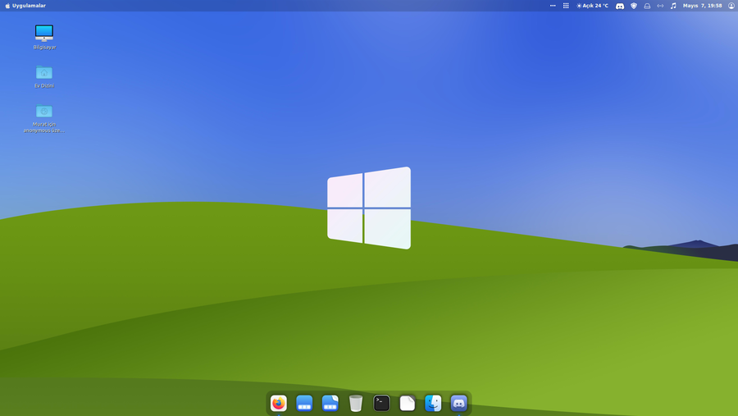Viewport: 738px width, 416px height.
Task: Open Firefox from the dock
Action: (x=279, y=403)
